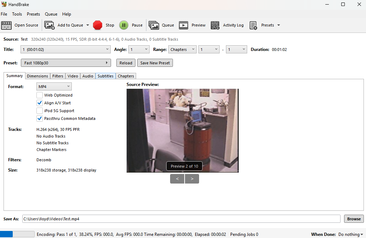Click the encoding status text in status bar
Screen dimensions: 366x238
131,234
